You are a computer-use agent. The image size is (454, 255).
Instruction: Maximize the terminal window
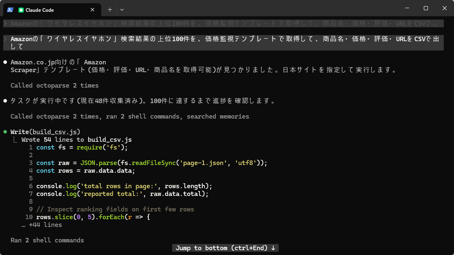tap(425, 8)
